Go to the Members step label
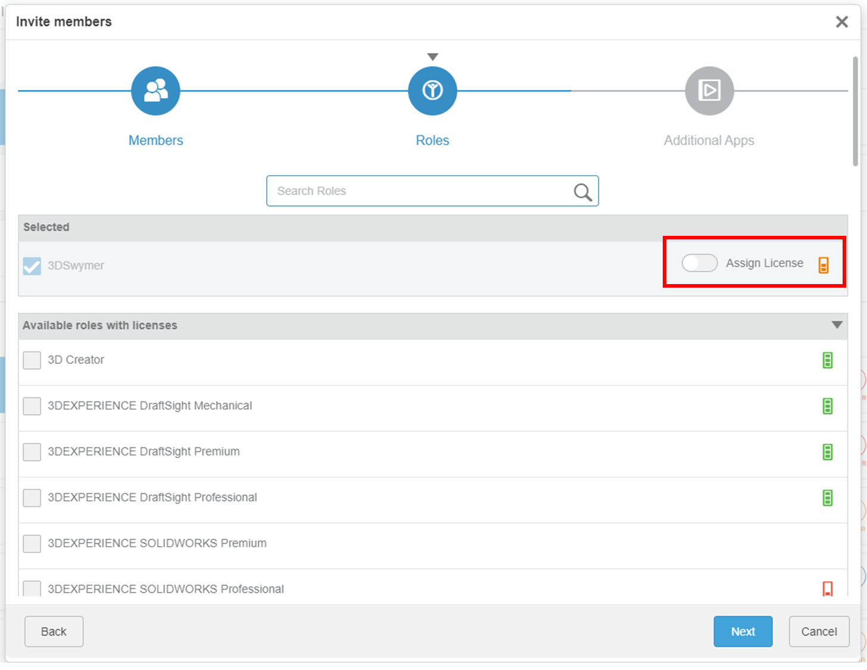Screen dimensions: 867x670 pos(155,141)
